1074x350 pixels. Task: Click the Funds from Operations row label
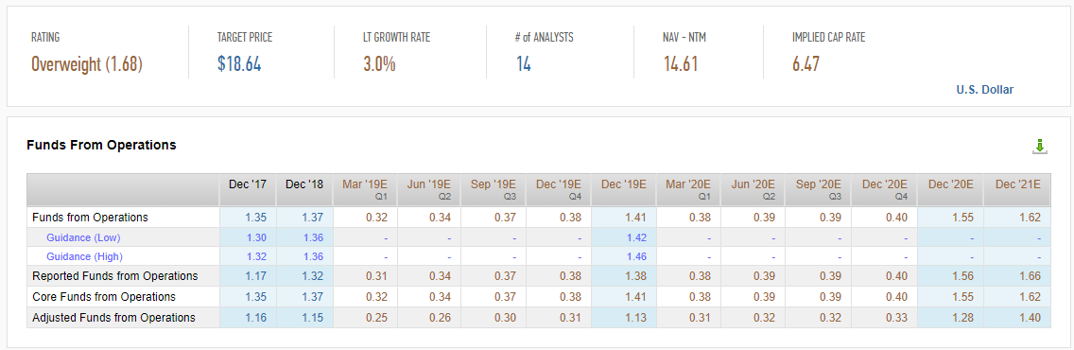coord(90,218)
